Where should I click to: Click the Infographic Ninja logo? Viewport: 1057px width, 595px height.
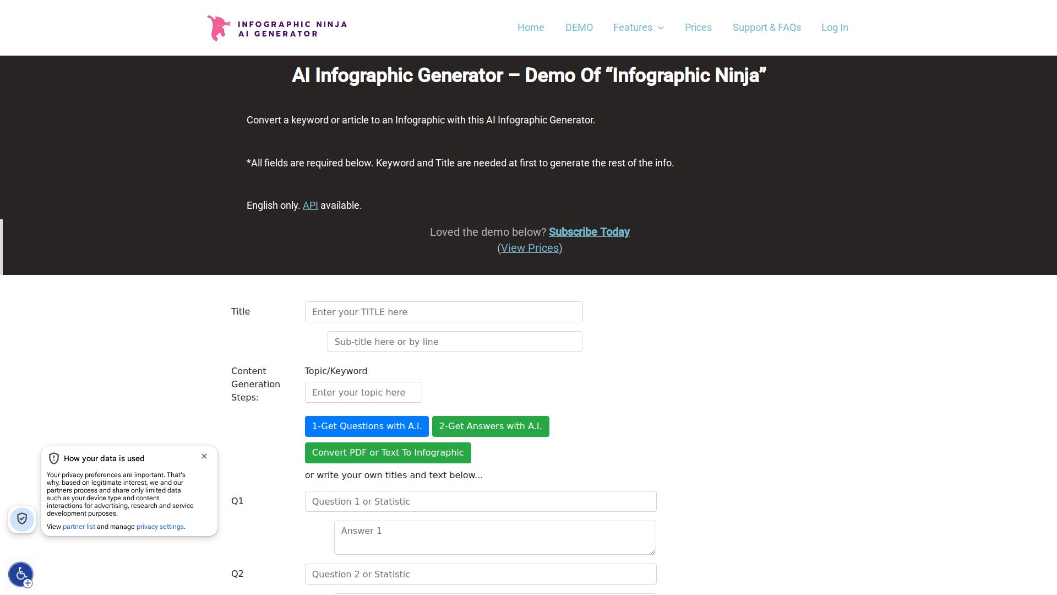pos(277,28)
